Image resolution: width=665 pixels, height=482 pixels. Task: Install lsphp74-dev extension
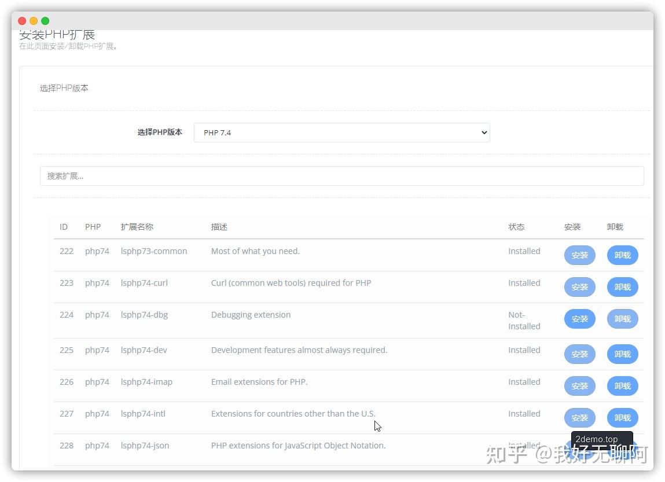point(580,354)
